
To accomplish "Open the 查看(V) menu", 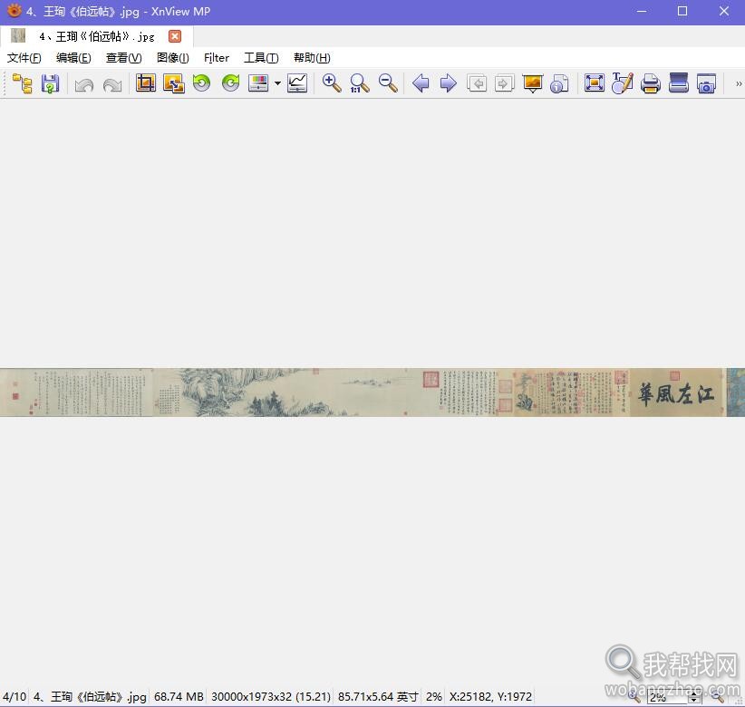I will pyautogui.click(x=124, y=58).
